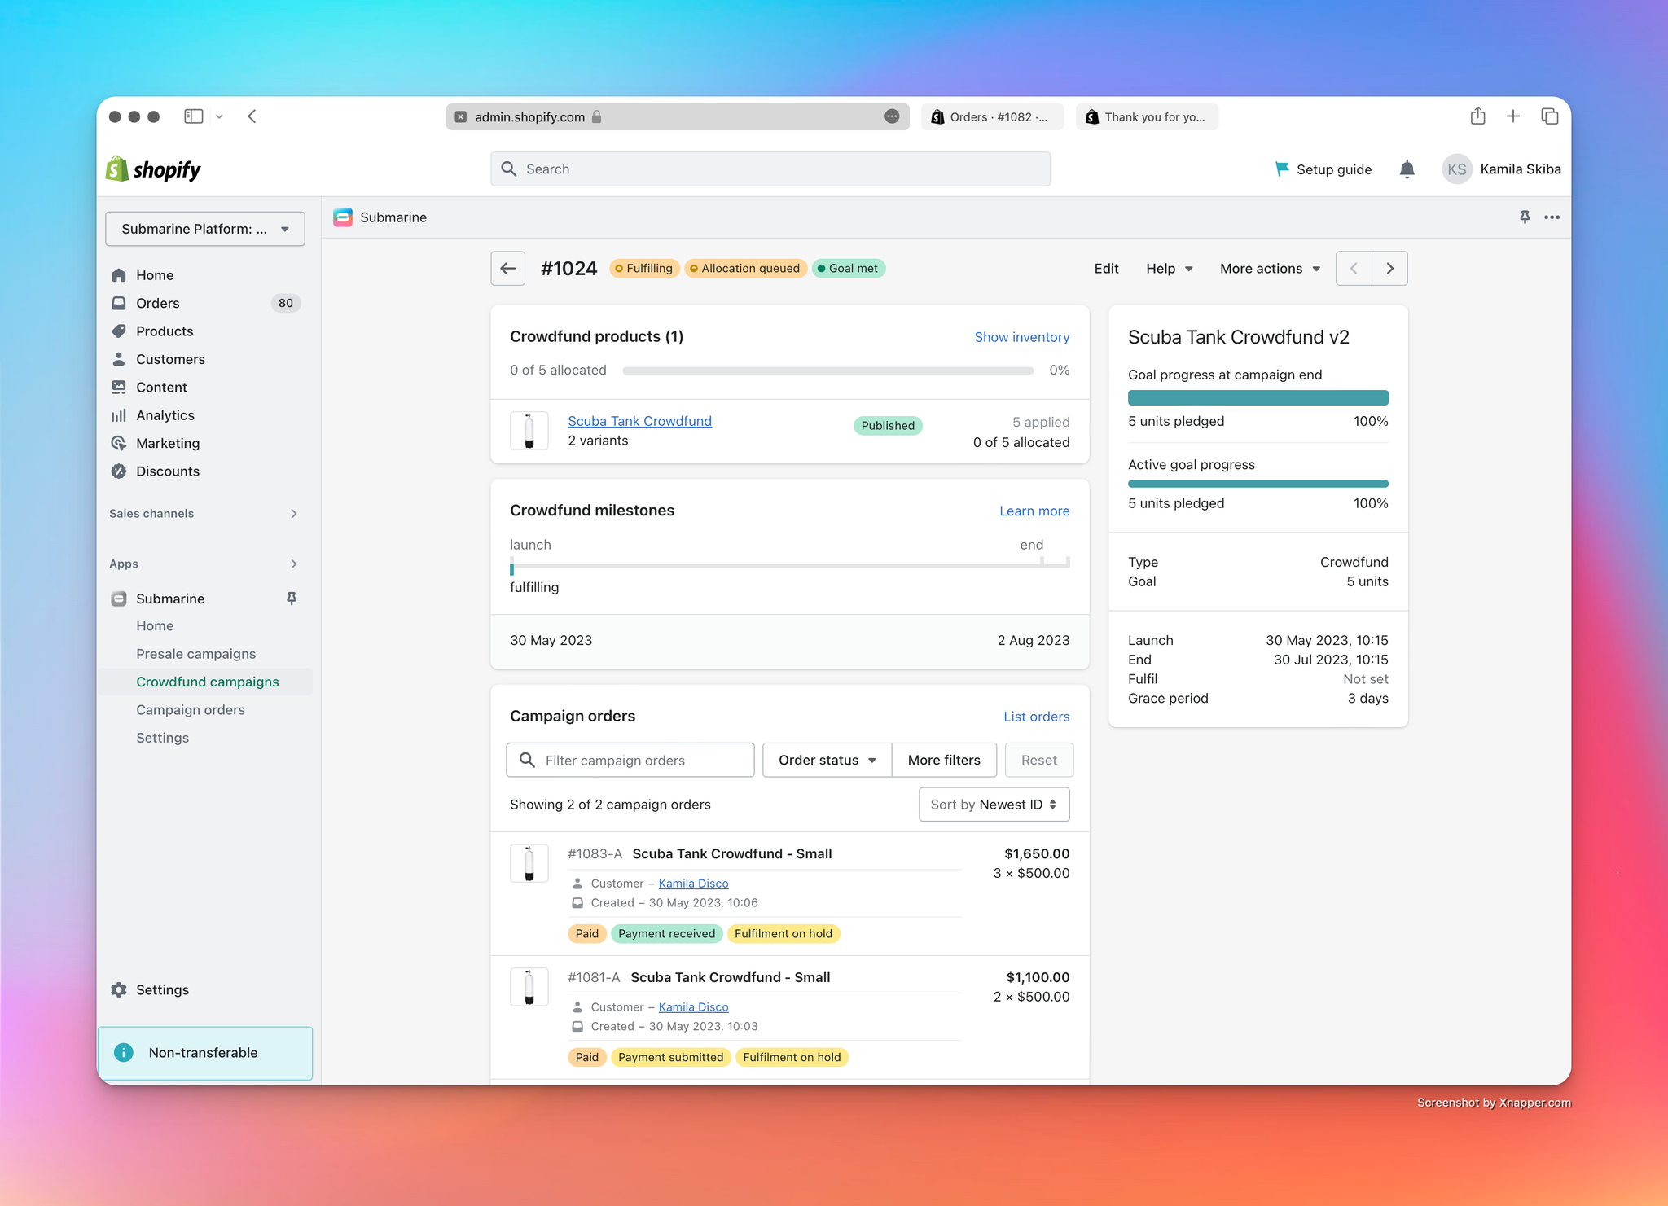The height and width of the screenshot is (1206, 1668).
Task: Click Show inventory link for crowdfund products
Action: (1022, 335)
